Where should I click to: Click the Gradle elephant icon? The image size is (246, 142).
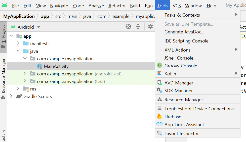pos(19,97)
